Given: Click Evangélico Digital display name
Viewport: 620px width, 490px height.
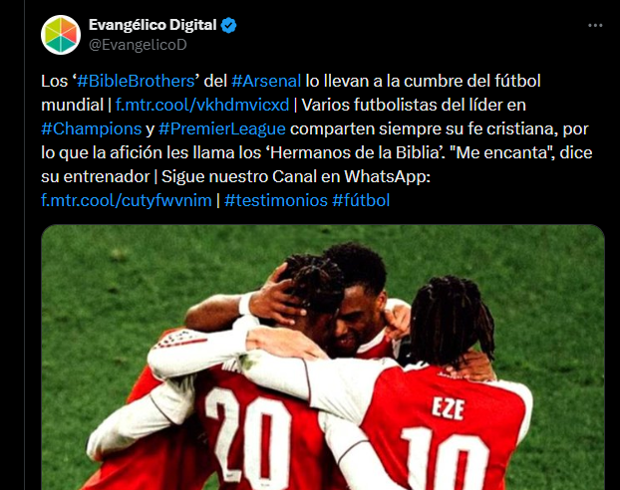Looking at the screenshot, I should pos(153,25).
